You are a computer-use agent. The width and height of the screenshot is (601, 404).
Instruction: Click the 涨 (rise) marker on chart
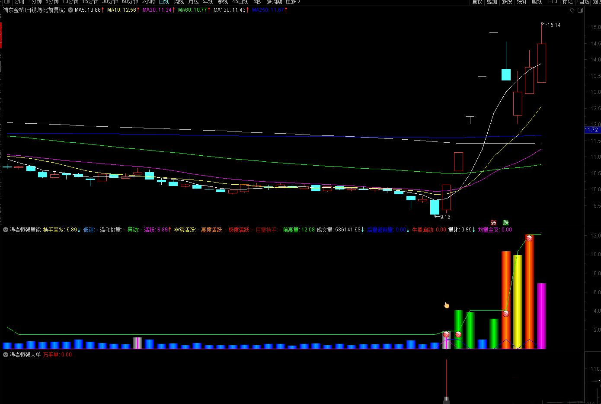point(493,222)
